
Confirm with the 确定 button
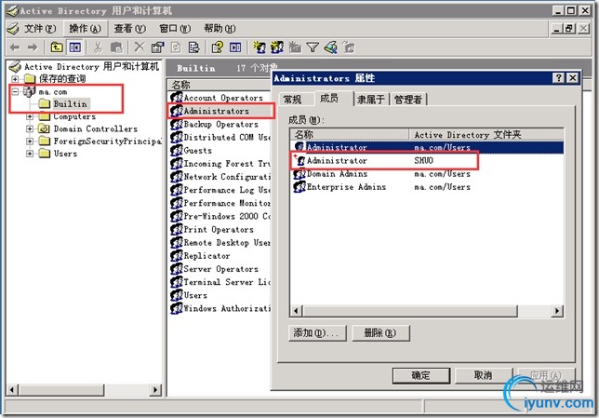click(421, 375)
